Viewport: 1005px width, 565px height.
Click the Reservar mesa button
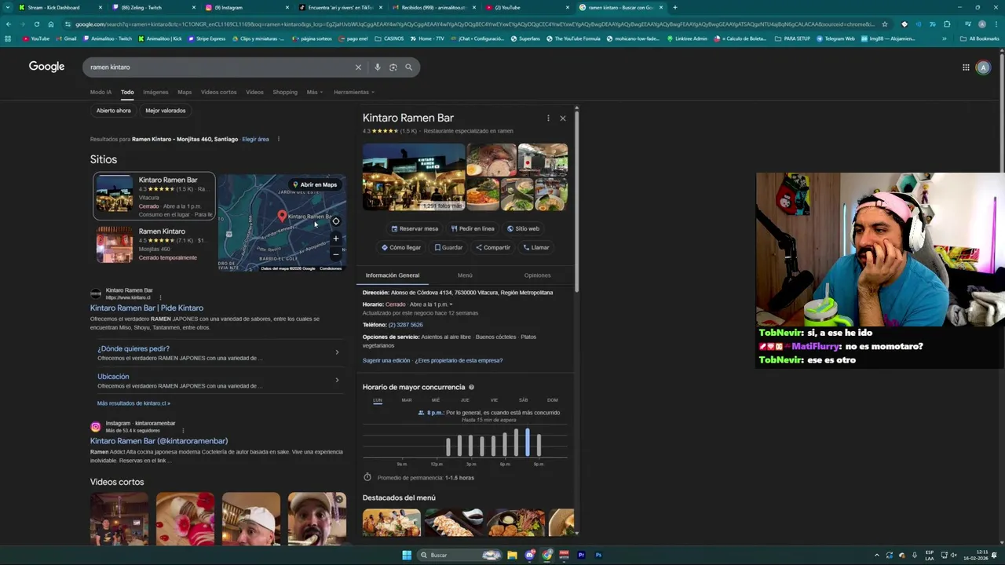coord(415,228)
